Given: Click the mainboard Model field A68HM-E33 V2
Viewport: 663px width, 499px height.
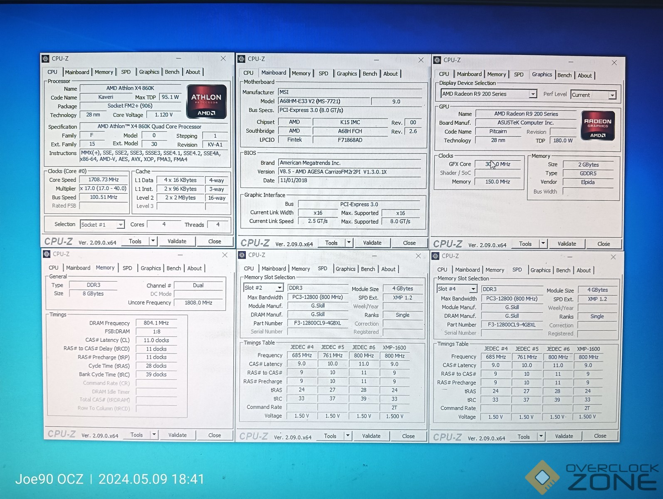Looking at the screenshot, I should point(324,101).
